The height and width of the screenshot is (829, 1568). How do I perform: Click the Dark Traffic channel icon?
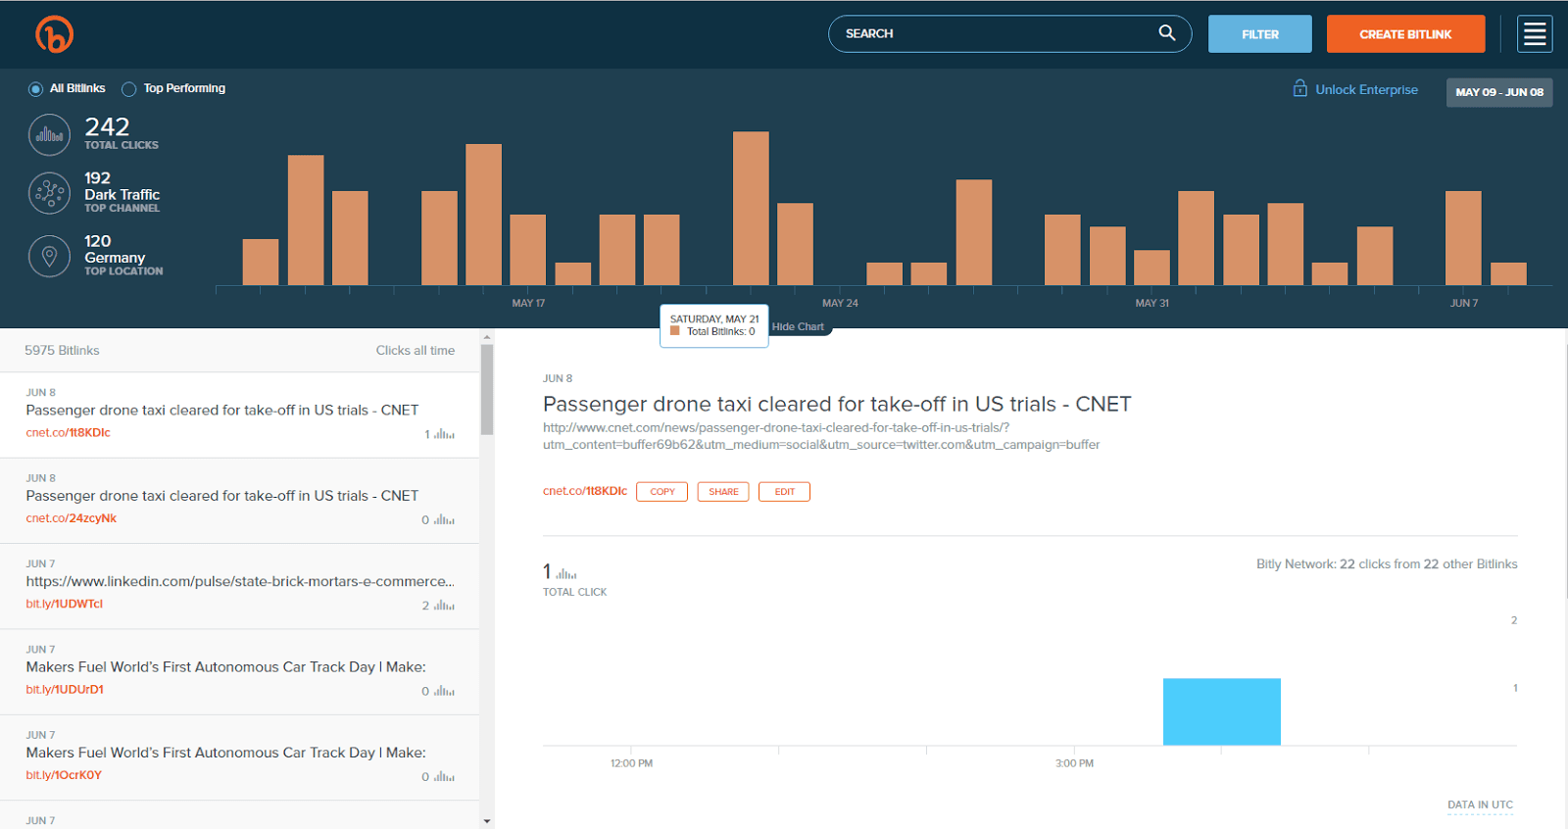coord(49,193)
